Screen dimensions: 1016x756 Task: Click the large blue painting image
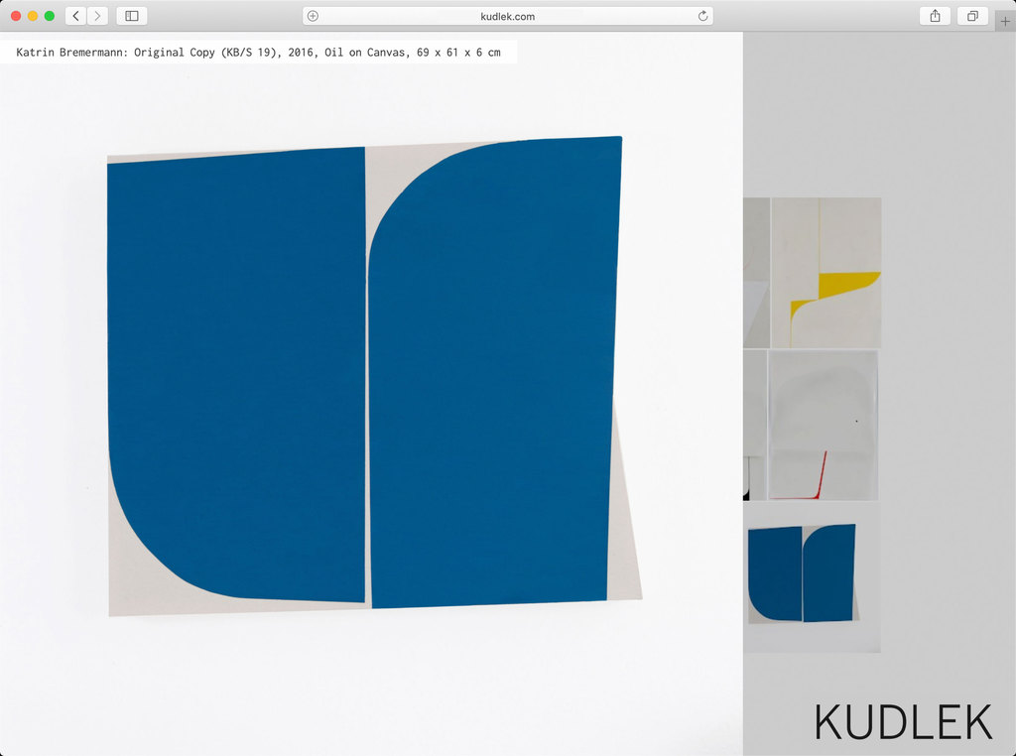[374, 376]
